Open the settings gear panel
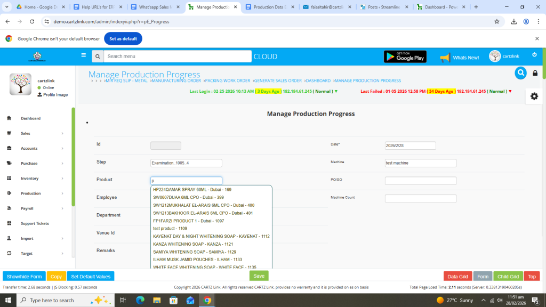The image size is (546, 307). click(534, 96)
